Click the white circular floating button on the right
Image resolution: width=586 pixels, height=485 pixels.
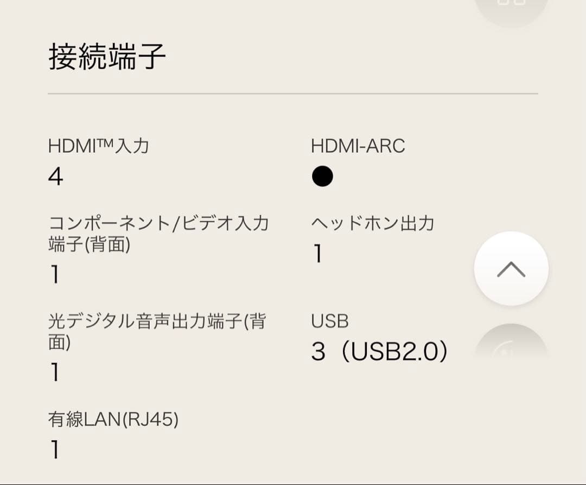pyautogui.click(x=511, y=267)
